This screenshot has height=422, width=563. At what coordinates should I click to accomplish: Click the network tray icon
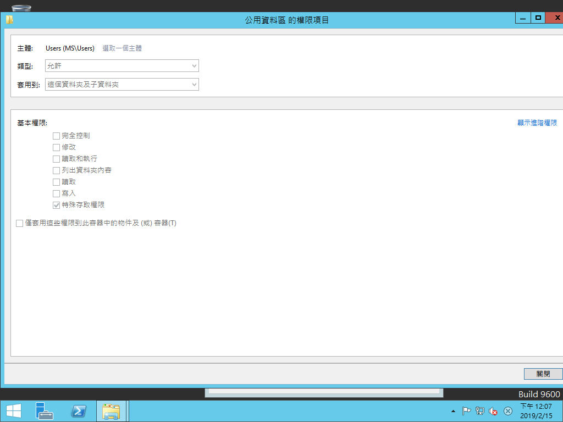479,411
